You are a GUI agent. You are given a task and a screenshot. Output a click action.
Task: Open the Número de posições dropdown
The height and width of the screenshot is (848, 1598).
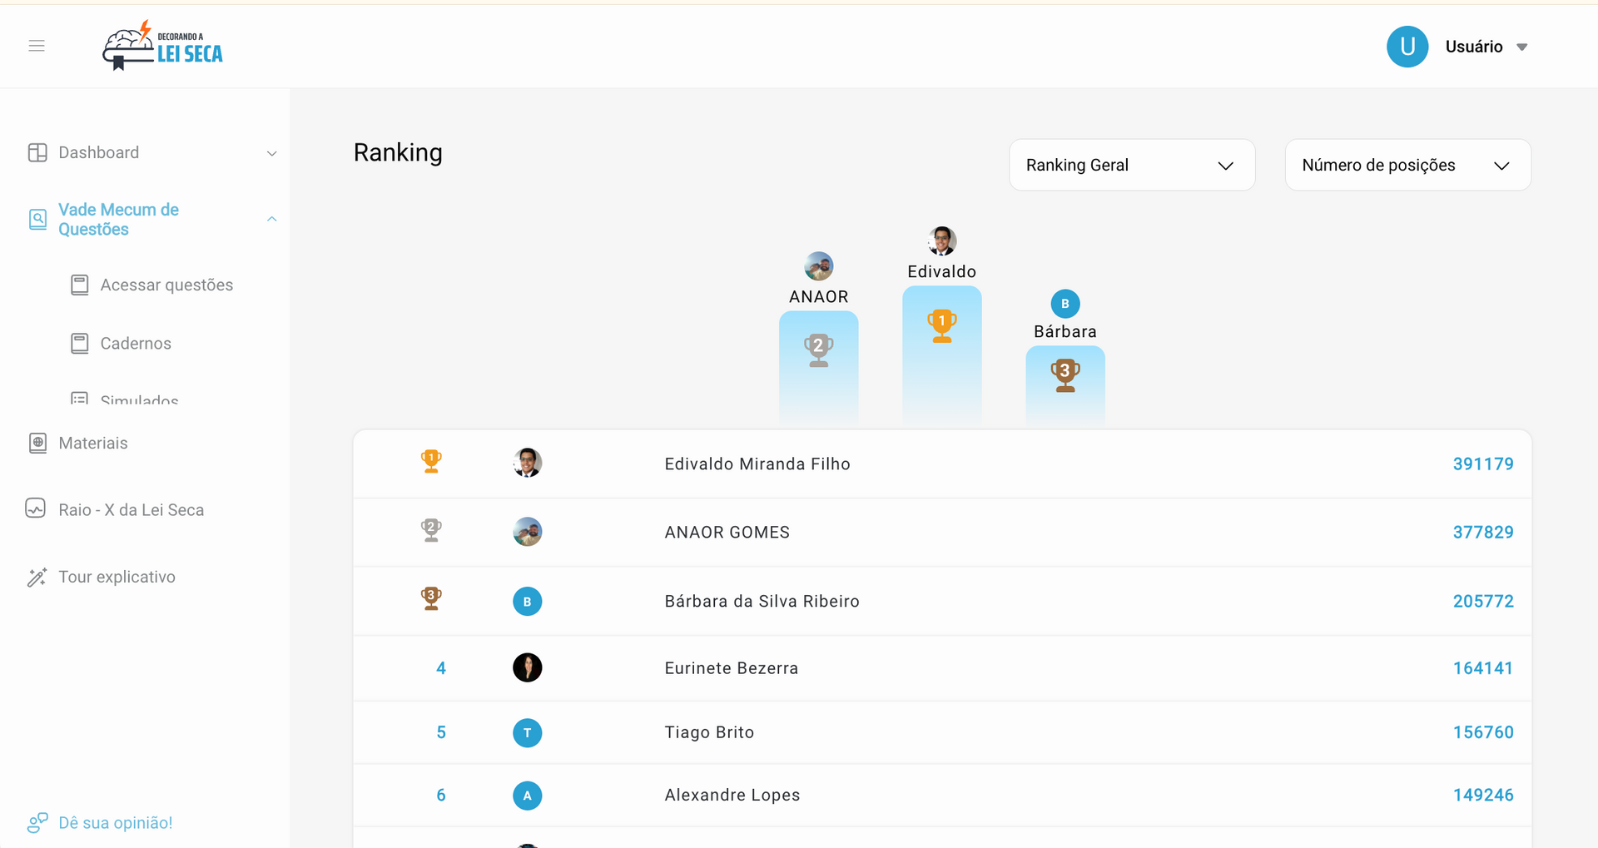point(1407,165)
